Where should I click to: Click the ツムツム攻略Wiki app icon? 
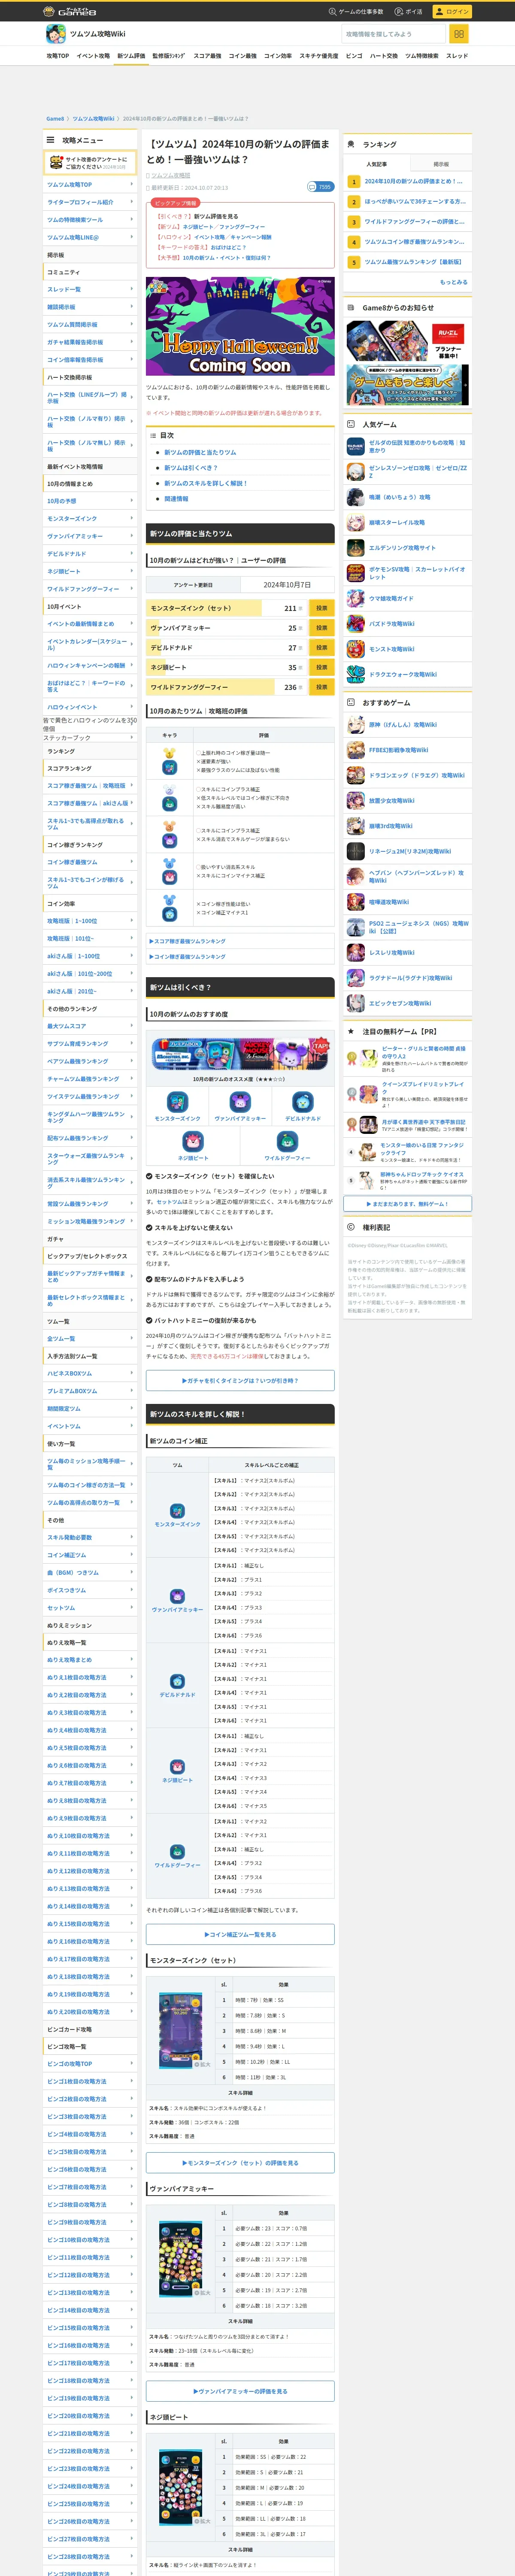pos(56,34)
